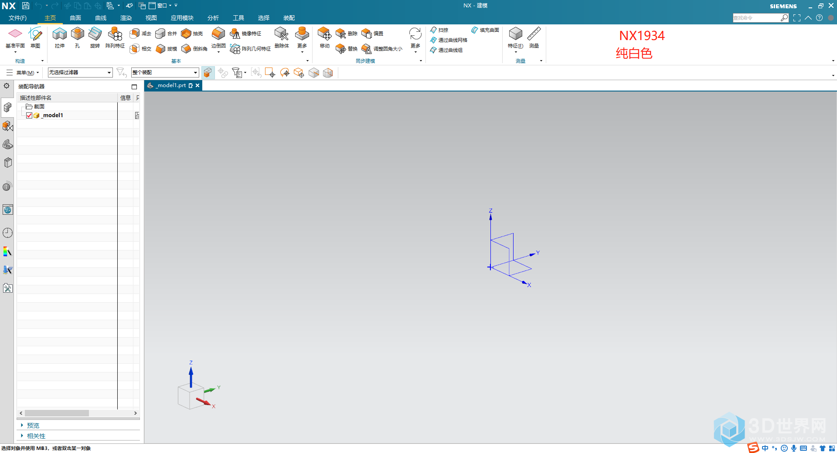The height and width of the screenshot is (453, 837).
Task: Toggle highlighted cube selection-scope button
Action: pos(208,73)
